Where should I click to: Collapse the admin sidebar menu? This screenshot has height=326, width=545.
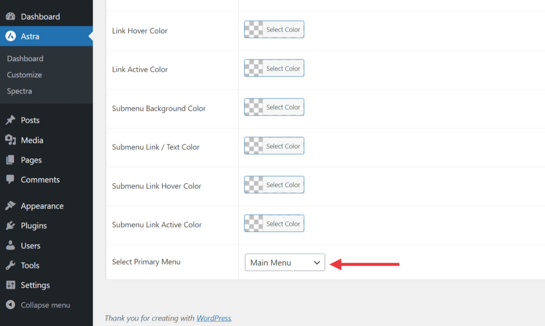click(45, 305)
